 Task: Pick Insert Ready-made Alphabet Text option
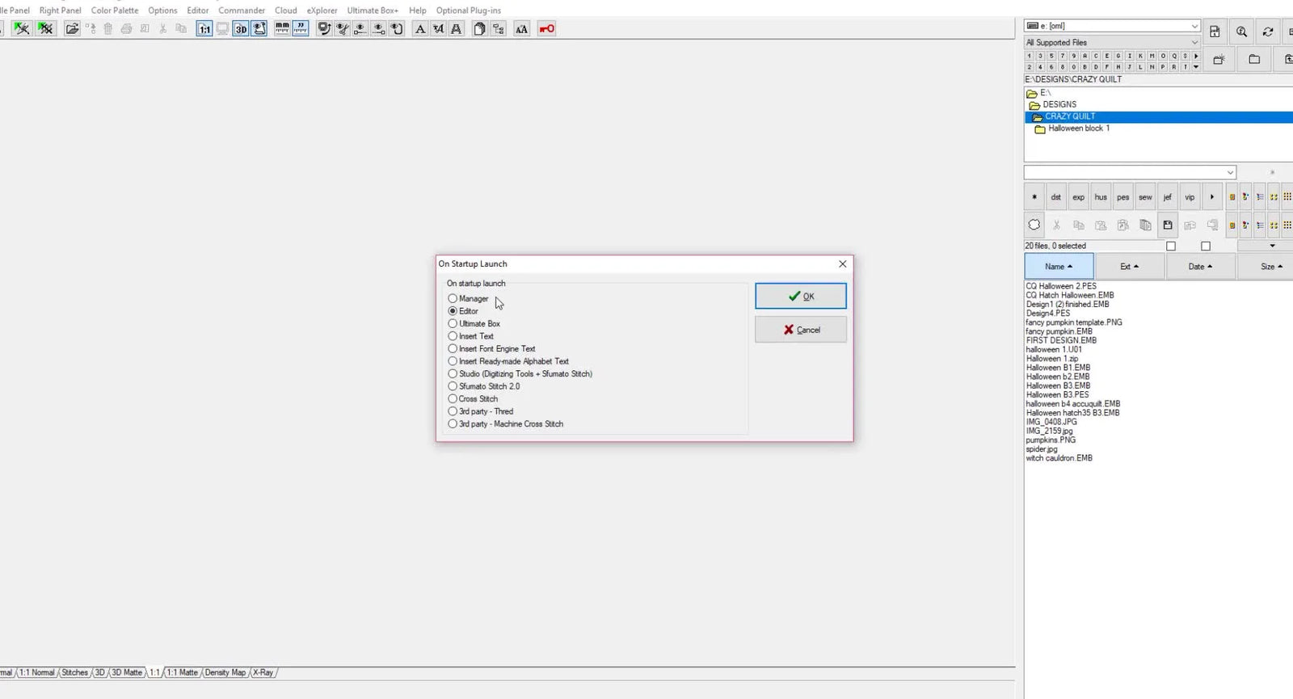(508, 361)
